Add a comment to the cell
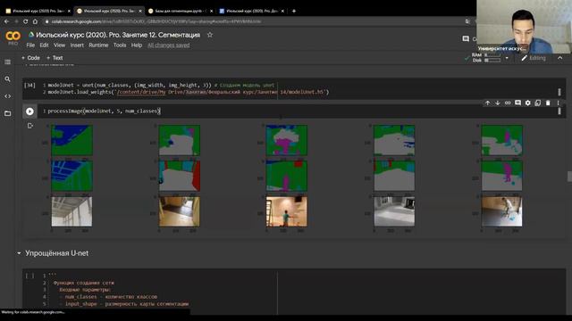Image resolution: width=572 pixels, height=321 pixels. coord(517,103)
